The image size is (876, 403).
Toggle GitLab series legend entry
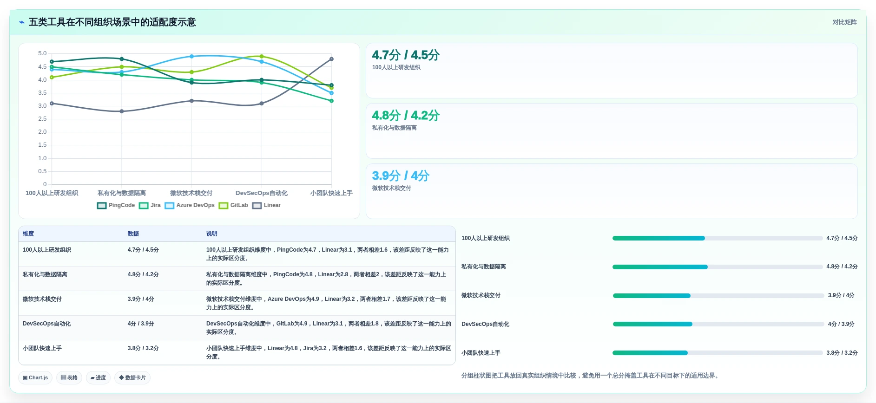pos(233,205)
